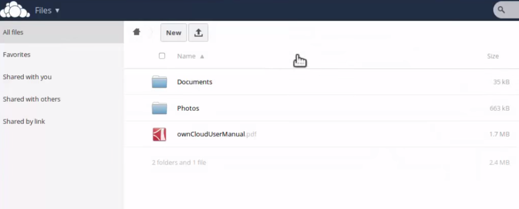Click the 663 kB size value
The height and width of the screenshot is (209, 519).
499,108
